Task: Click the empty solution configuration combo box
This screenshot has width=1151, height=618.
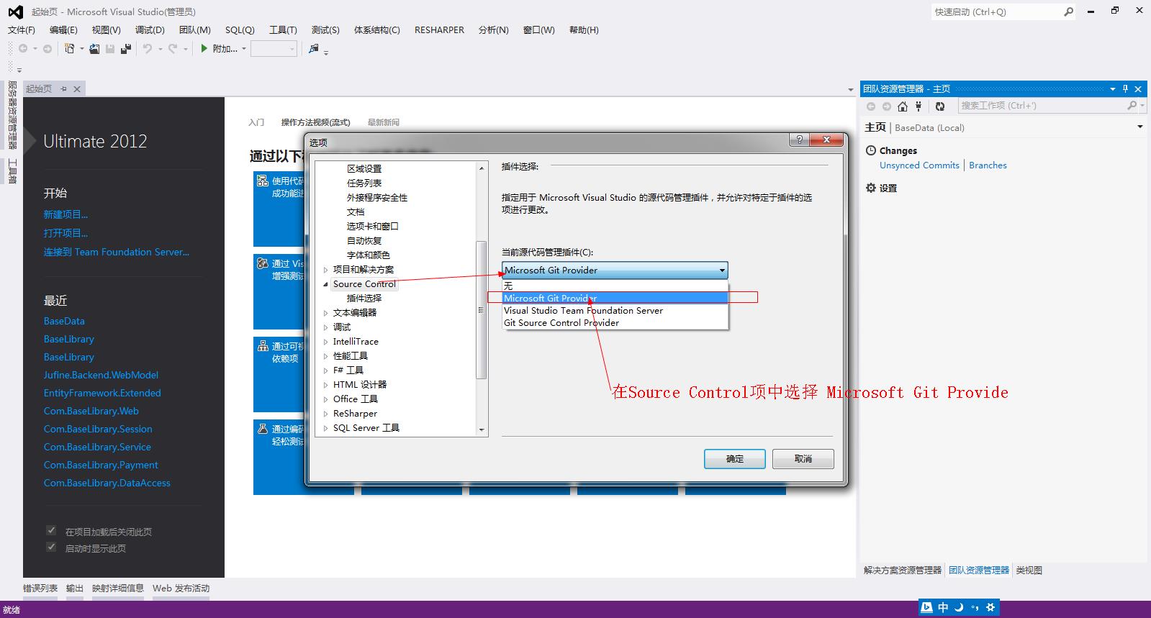Action: (x=274, y=49)
